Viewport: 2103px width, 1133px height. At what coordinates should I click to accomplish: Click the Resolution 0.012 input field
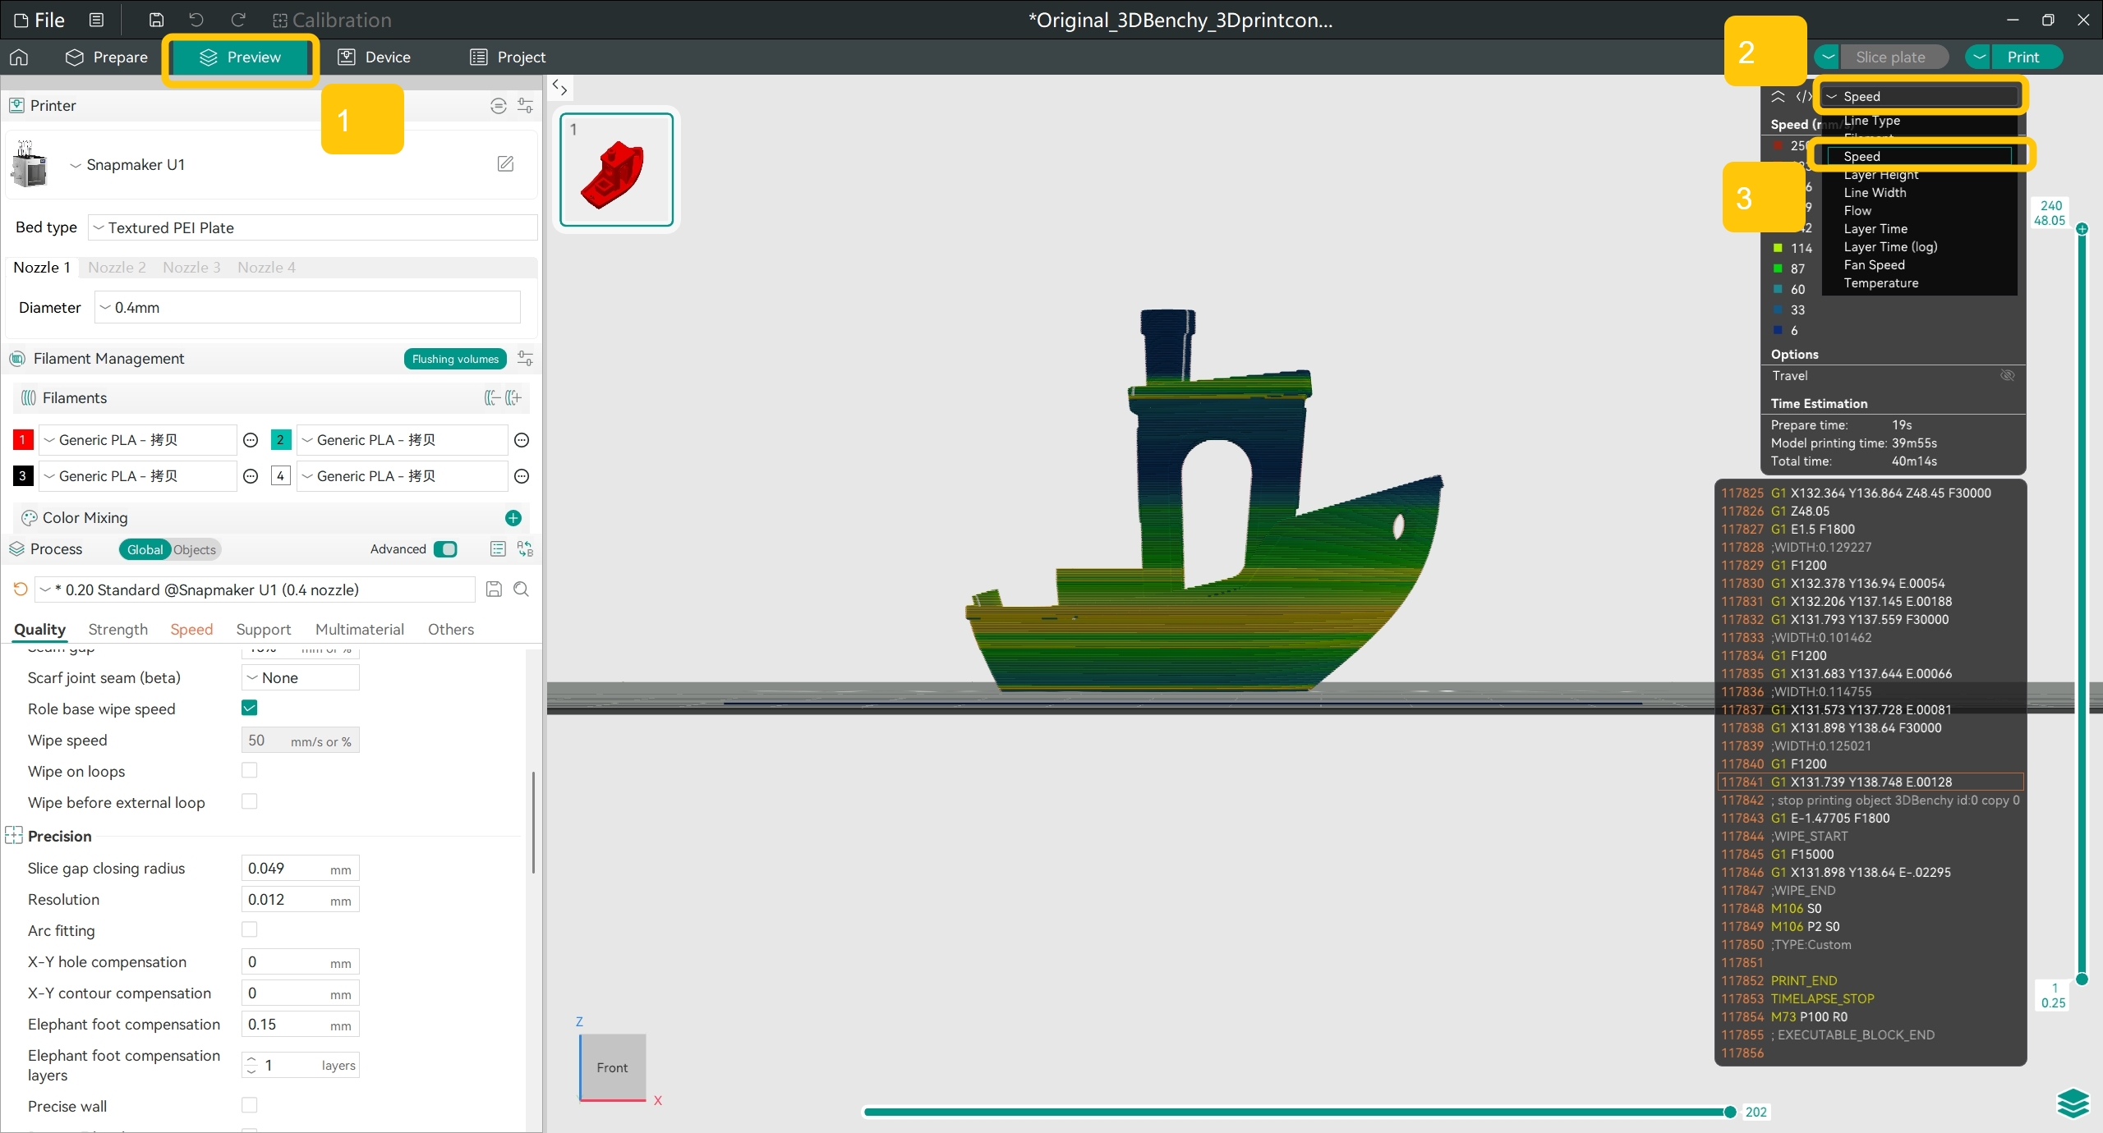tap(301, 899)
